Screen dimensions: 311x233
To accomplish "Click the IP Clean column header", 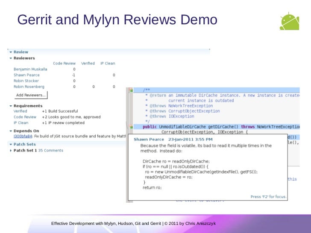I will pyautogui.click(x=108, y=64).
